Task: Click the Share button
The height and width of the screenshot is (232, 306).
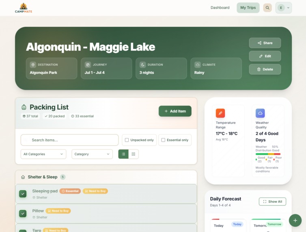Action: point(265,43)
